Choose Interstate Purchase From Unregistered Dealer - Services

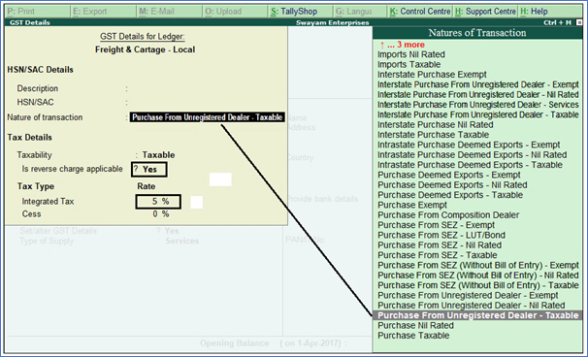[x=478, y=105]
